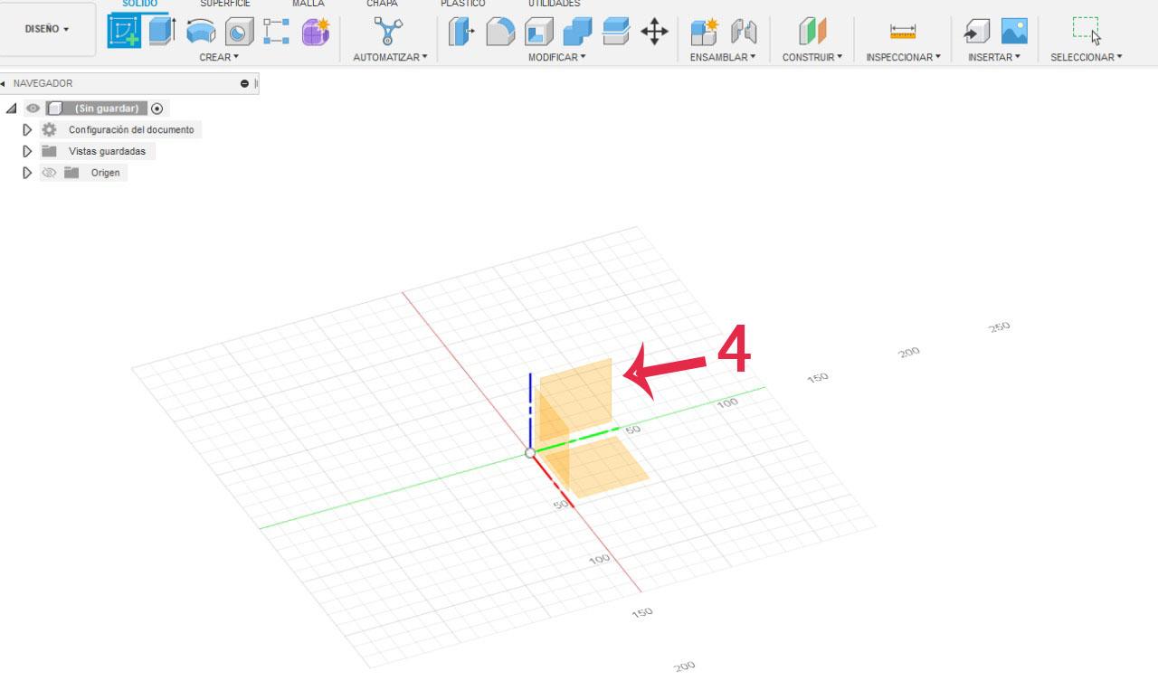The height and width of the screenshot is (681, 1158).
Task: Select the Offset Face icon
Action: 616,32
